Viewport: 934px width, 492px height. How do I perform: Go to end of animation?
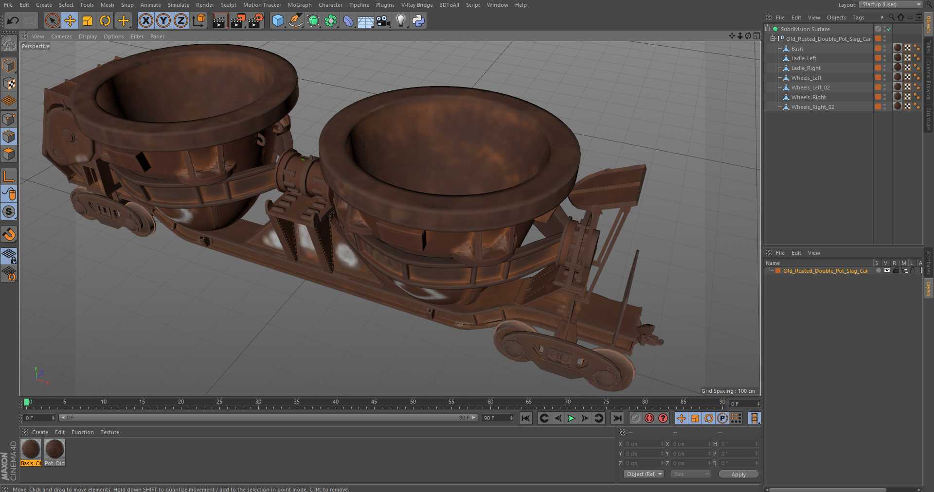click(x=617, y=418)
